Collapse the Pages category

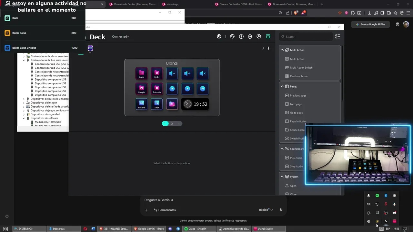[x=282, y=86]
